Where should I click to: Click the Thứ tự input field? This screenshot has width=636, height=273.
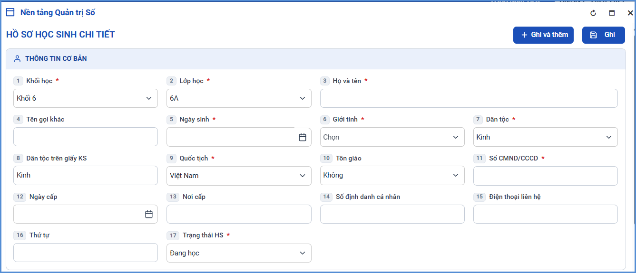(86, 253)
